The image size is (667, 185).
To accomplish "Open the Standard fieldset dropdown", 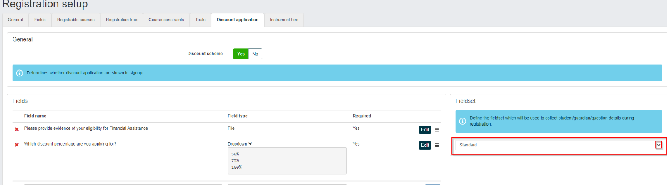I will [559, 145].
